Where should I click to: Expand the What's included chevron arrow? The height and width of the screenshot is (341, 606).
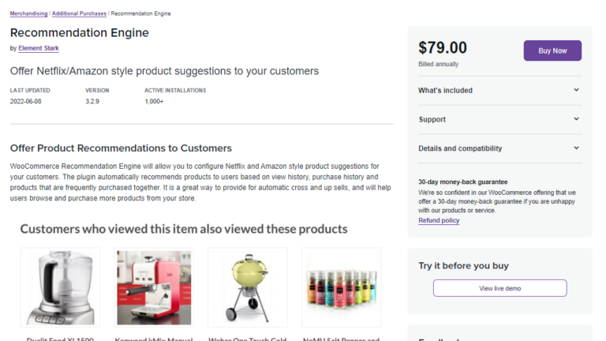tap(577, 90)
